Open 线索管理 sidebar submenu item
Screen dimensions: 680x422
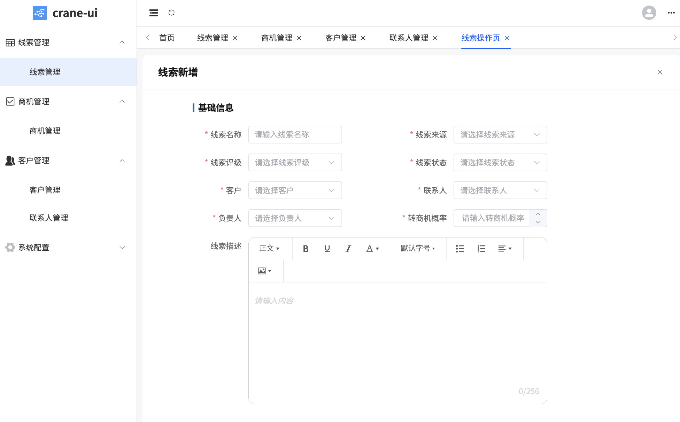click(68, 72)
